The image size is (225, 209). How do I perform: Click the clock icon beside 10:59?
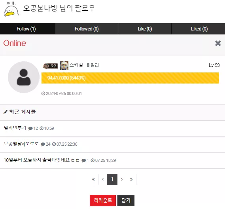click(x=42, y=128)
